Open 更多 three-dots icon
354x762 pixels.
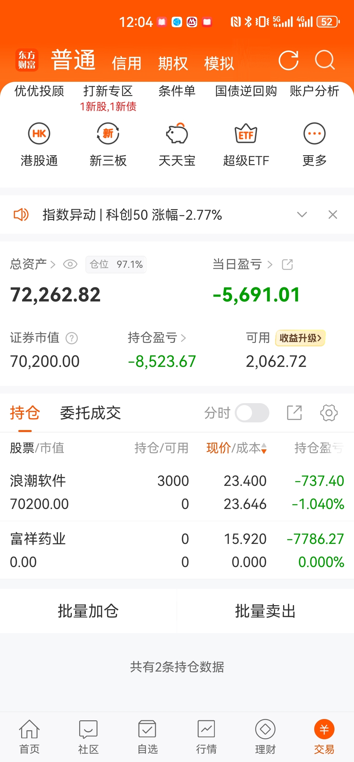pyautogui.click(x=315, y=133)
